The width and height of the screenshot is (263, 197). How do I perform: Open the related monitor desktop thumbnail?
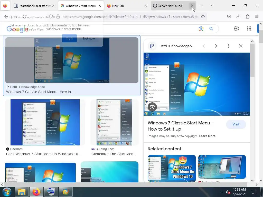click(222, 167)
